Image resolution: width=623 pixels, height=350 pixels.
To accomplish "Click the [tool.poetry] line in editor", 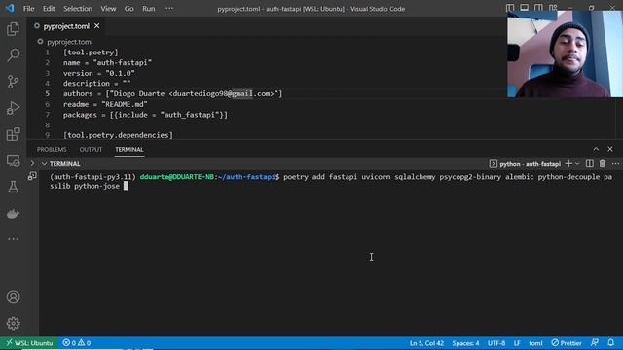I will pos(91,52).
